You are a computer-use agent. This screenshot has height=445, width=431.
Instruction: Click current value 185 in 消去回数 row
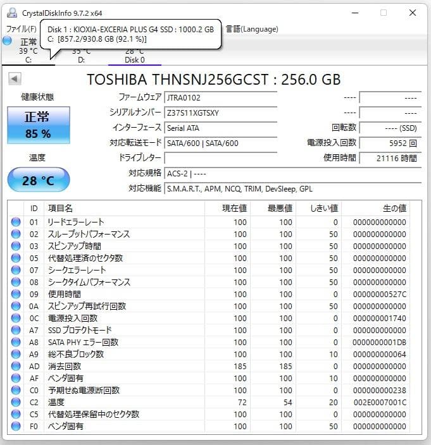point(240,367)
